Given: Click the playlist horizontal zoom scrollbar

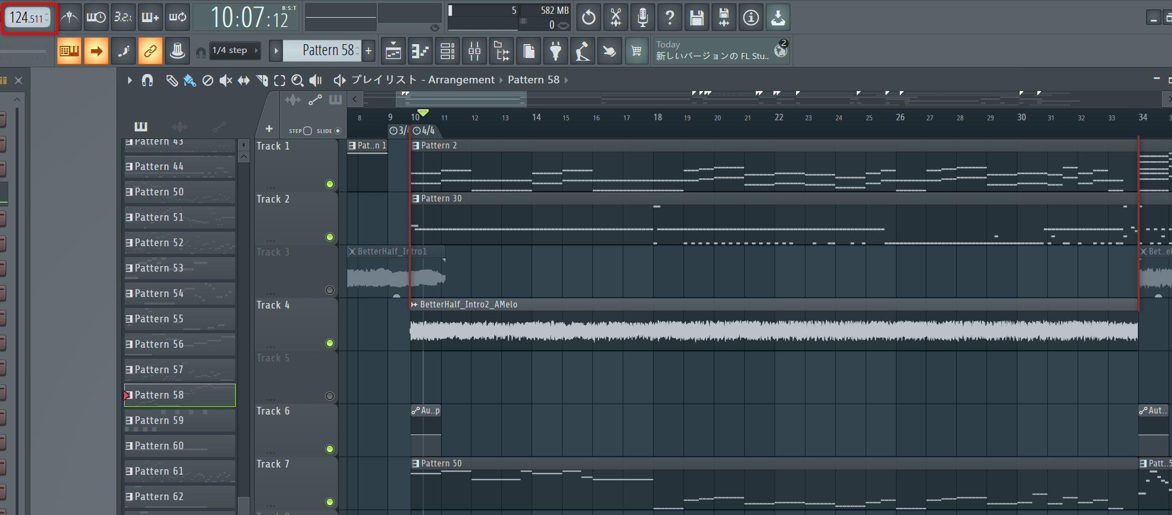Looking at the screenshot, I should point(461,100).
